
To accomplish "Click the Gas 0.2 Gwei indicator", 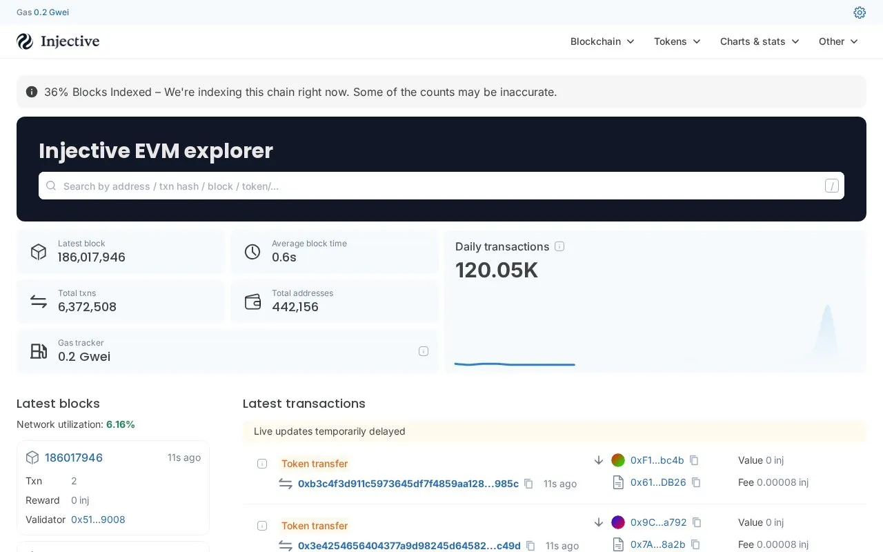I will click(43, 12).
